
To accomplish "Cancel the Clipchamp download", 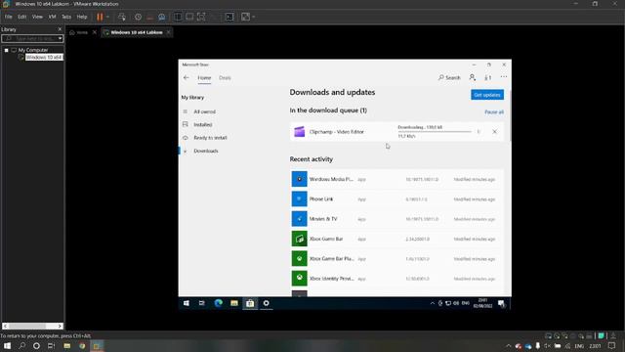I will coord(495,132).
